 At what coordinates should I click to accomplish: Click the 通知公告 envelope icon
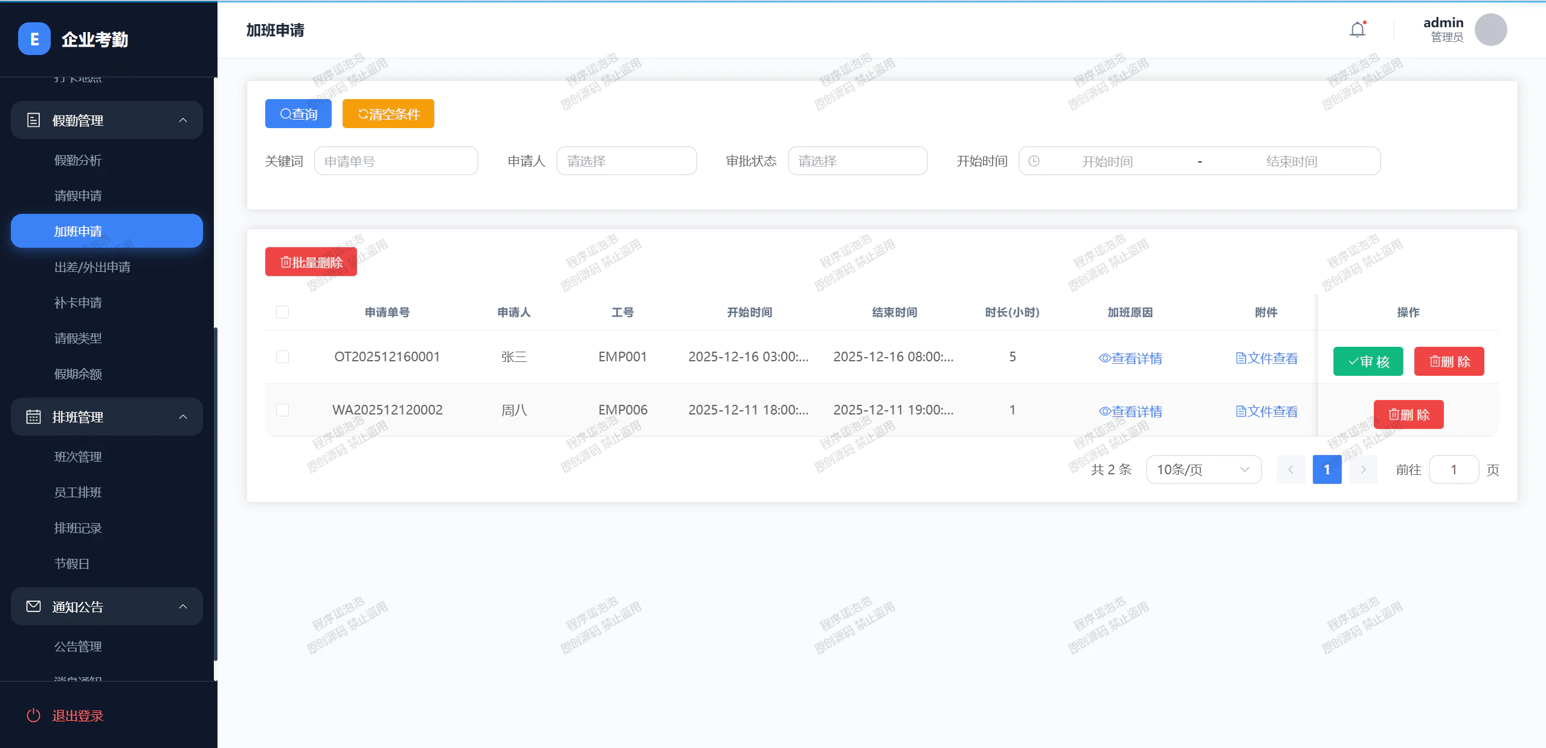point(34,607)
